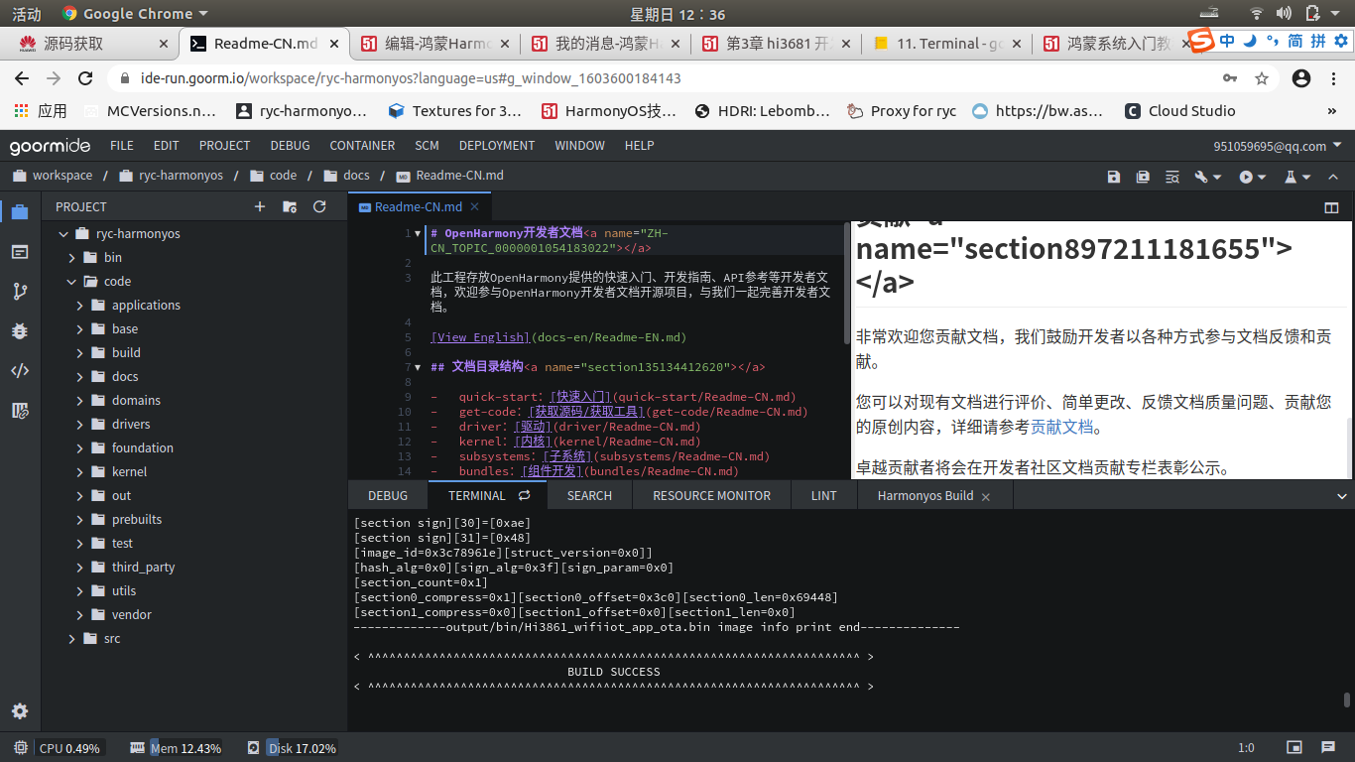Click the status bar panel layout icon
1355x762 pixels.
(x=1294, y=747)
